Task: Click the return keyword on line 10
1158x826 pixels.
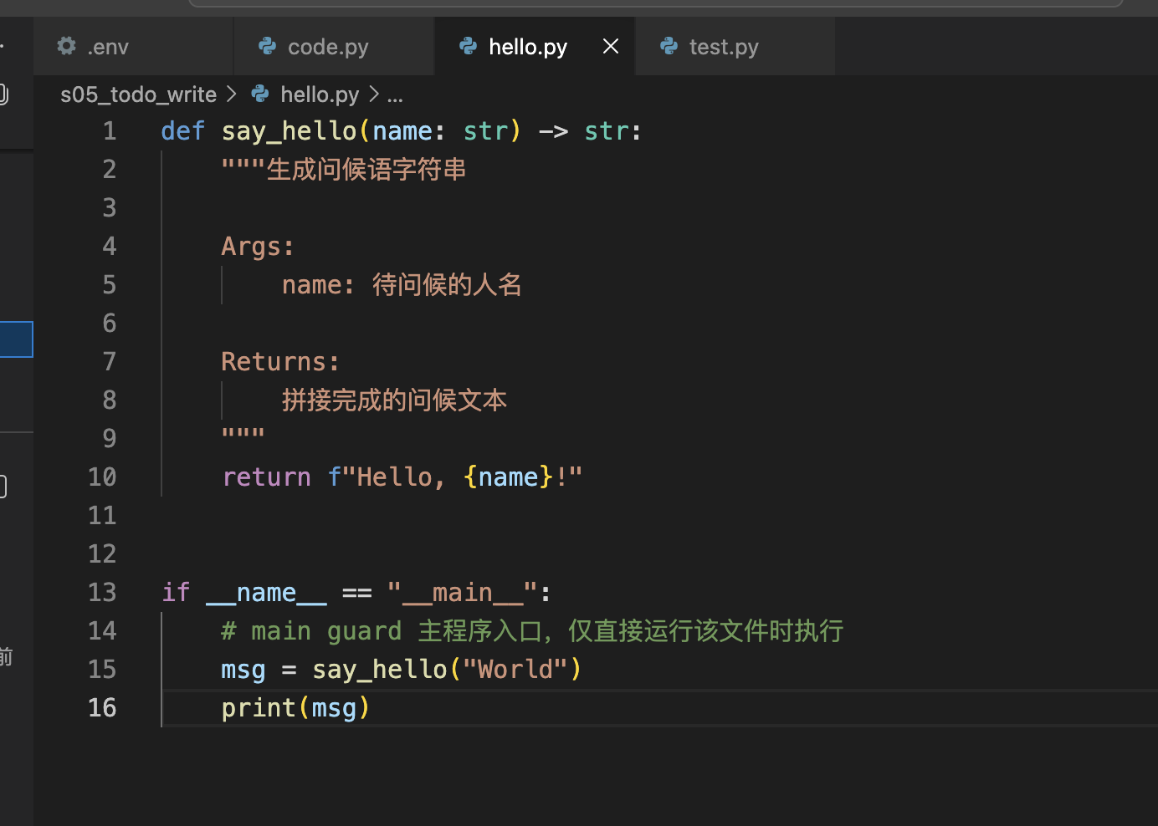Action: [266, 477]
